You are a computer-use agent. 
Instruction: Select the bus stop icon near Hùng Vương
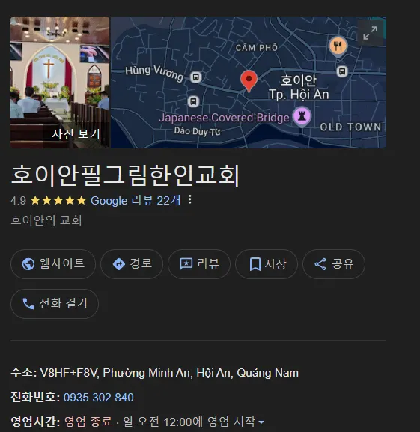(x=196, y=76)
